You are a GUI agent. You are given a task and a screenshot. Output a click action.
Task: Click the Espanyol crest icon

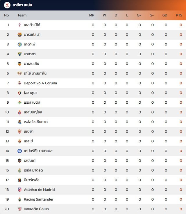(20, 112)
